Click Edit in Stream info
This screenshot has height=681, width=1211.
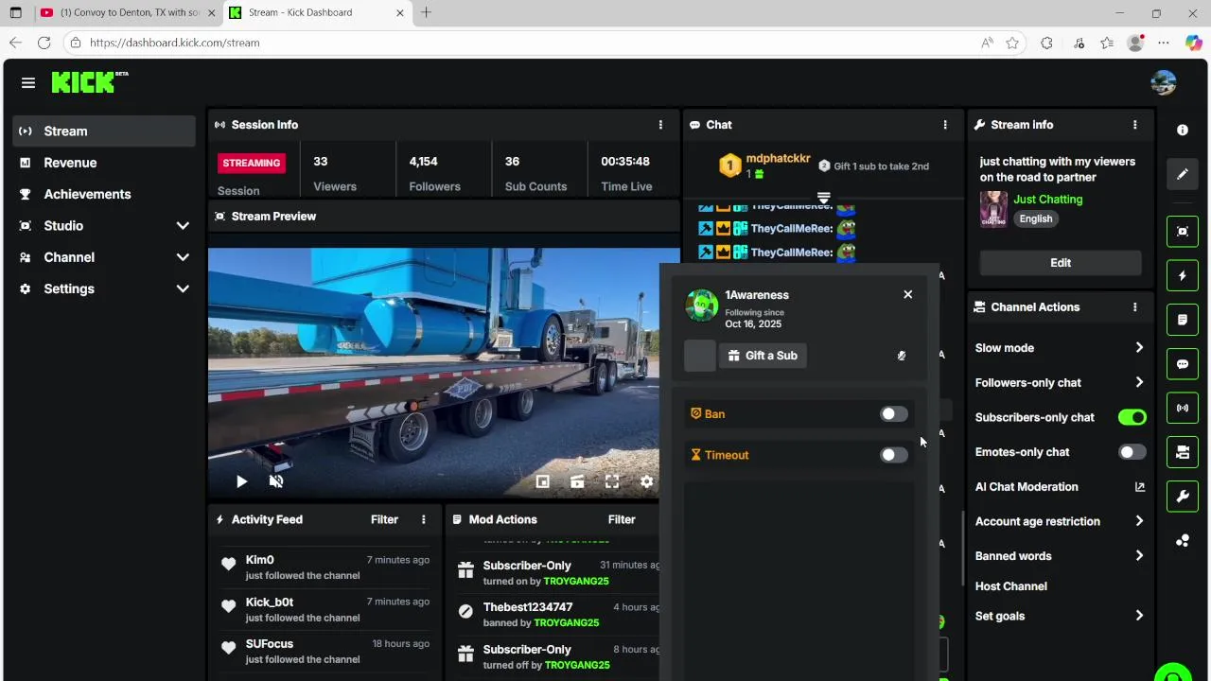(1061, 263)
